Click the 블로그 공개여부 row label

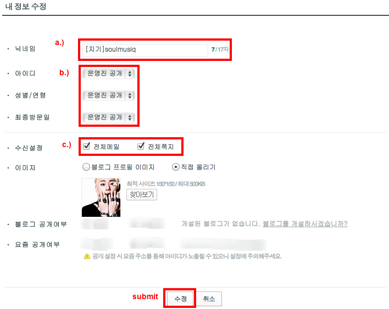(x=41, y=224)
